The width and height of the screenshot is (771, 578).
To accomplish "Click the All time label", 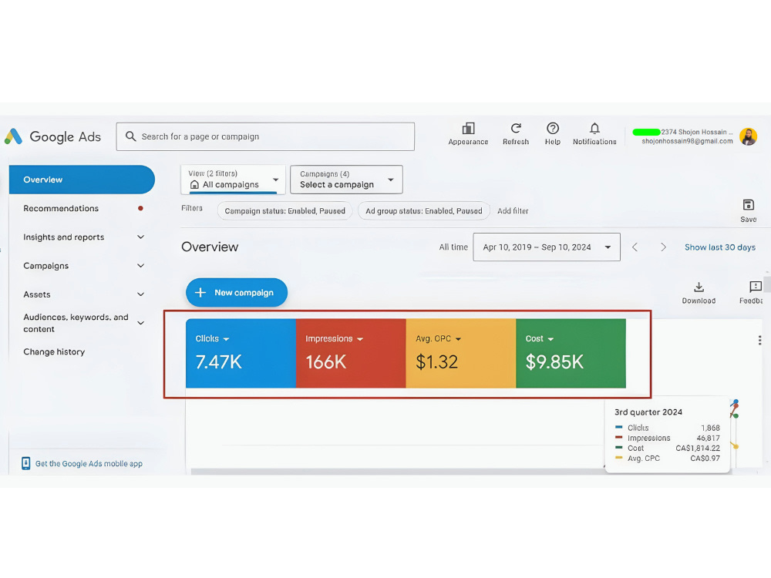I will (453, 247).
